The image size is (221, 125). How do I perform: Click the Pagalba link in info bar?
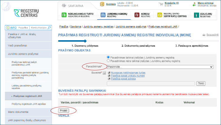coord(23,28)
